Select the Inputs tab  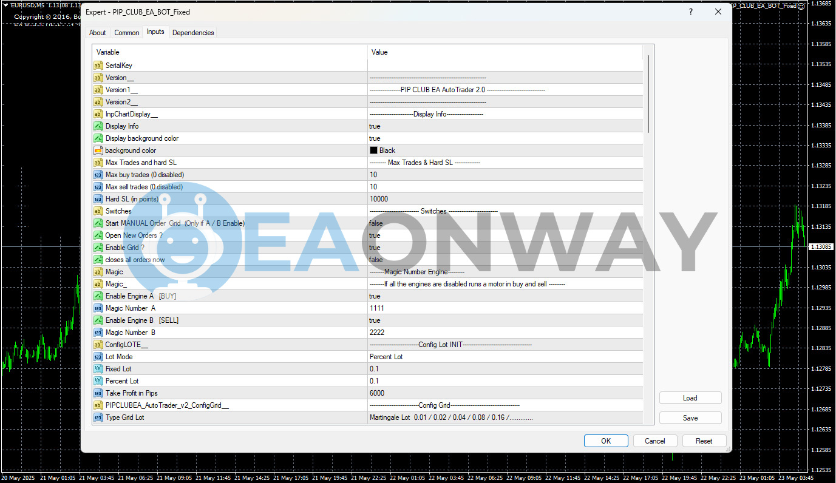click(155, 32)
